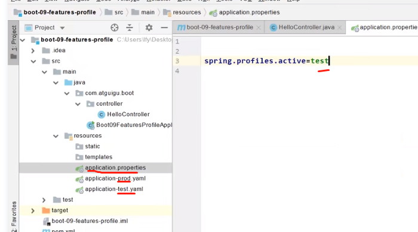Collapse the com.atguigu.boot package
The image size is (418, 232).
(67, 93)
